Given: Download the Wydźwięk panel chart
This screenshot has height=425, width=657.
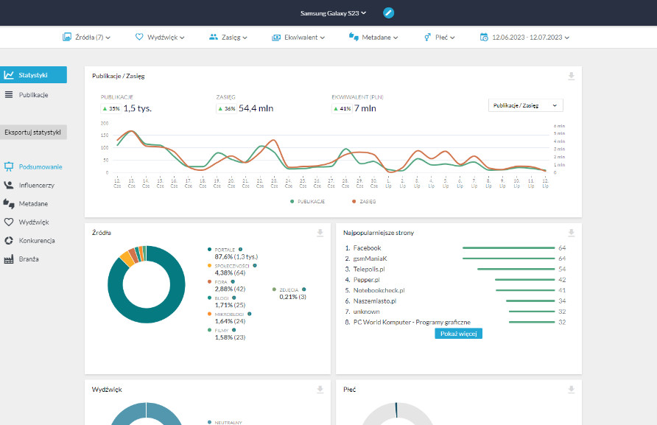Looking at the screenshot, I should [x=320, y=390].
